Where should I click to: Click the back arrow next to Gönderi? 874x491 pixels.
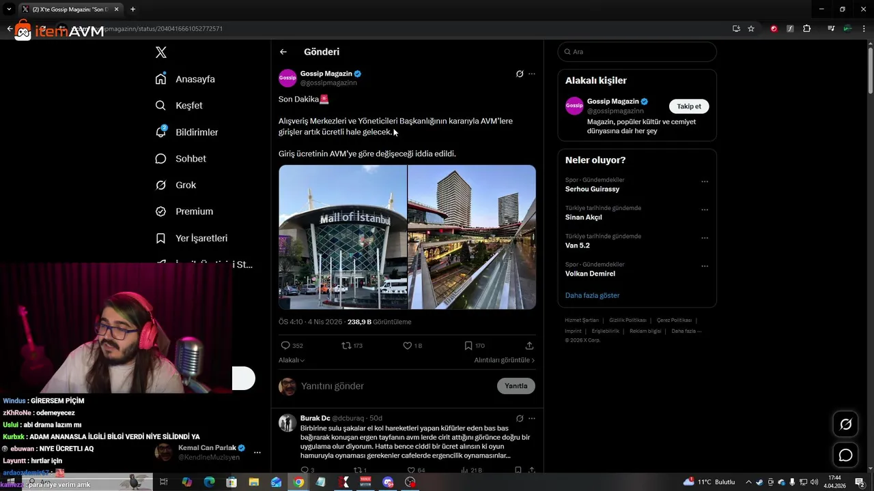pyautogui.click(x=283, y=52)
